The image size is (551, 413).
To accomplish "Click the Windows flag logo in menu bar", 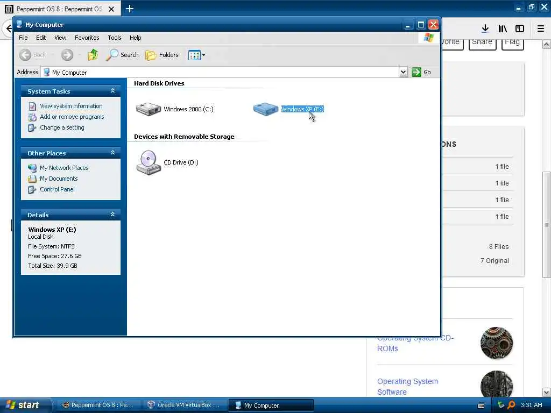I will (x=429, y=38).
